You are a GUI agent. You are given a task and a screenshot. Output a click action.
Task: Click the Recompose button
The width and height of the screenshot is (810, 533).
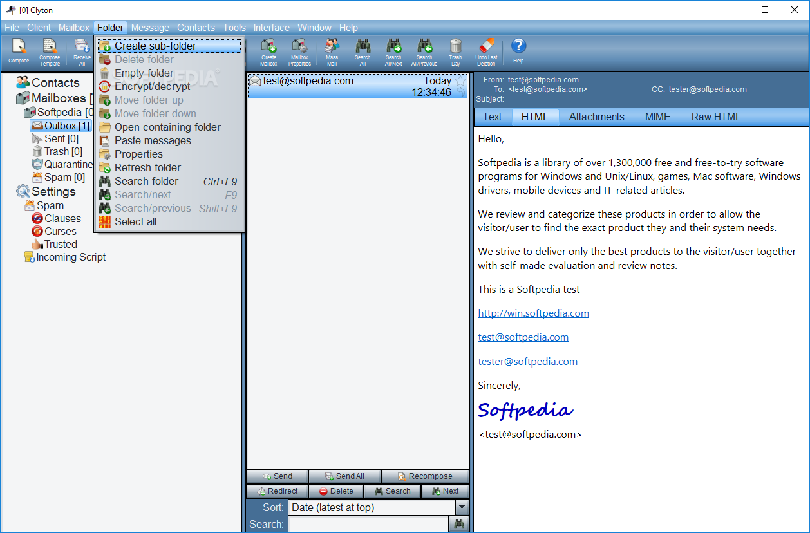pos(425,476)
